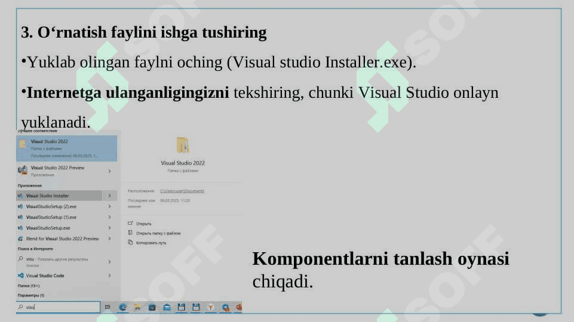Screen dimensions: 574x322
Task: Click the Поиск в Интернете section header
Action: (35, 249)
